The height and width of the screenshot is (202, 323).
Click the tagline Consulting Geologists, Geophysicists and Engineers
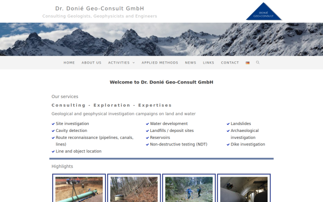[x=100, y=16]
